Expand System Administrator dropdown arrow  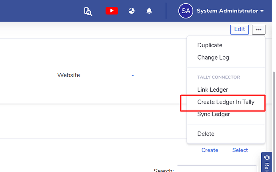coord(262,11)
